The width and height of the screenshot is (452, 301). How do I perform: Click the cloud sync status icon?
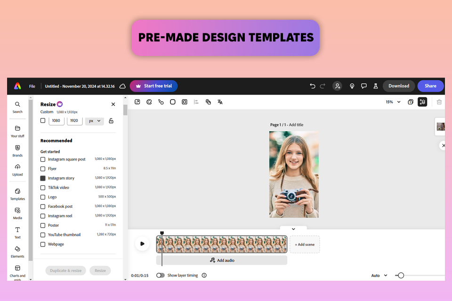(122, 86)
